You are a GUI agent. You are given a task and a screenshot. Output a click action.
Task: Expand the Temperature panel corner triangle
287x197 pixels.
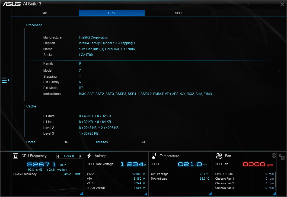210,194
